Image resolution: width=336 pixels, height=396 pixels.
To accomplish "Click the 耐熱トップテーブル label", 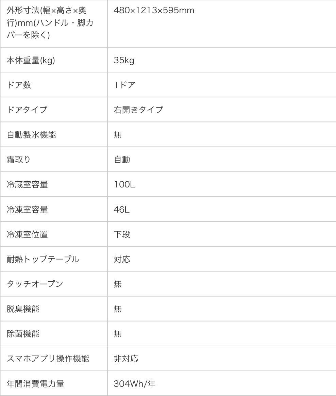I will (x=43, y=259).
